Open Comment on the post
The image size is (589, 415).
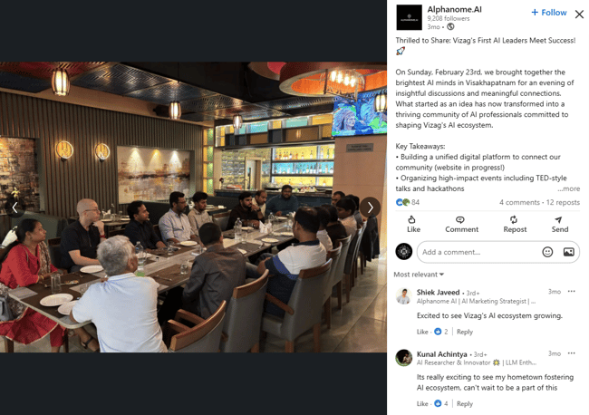(461, 224)
